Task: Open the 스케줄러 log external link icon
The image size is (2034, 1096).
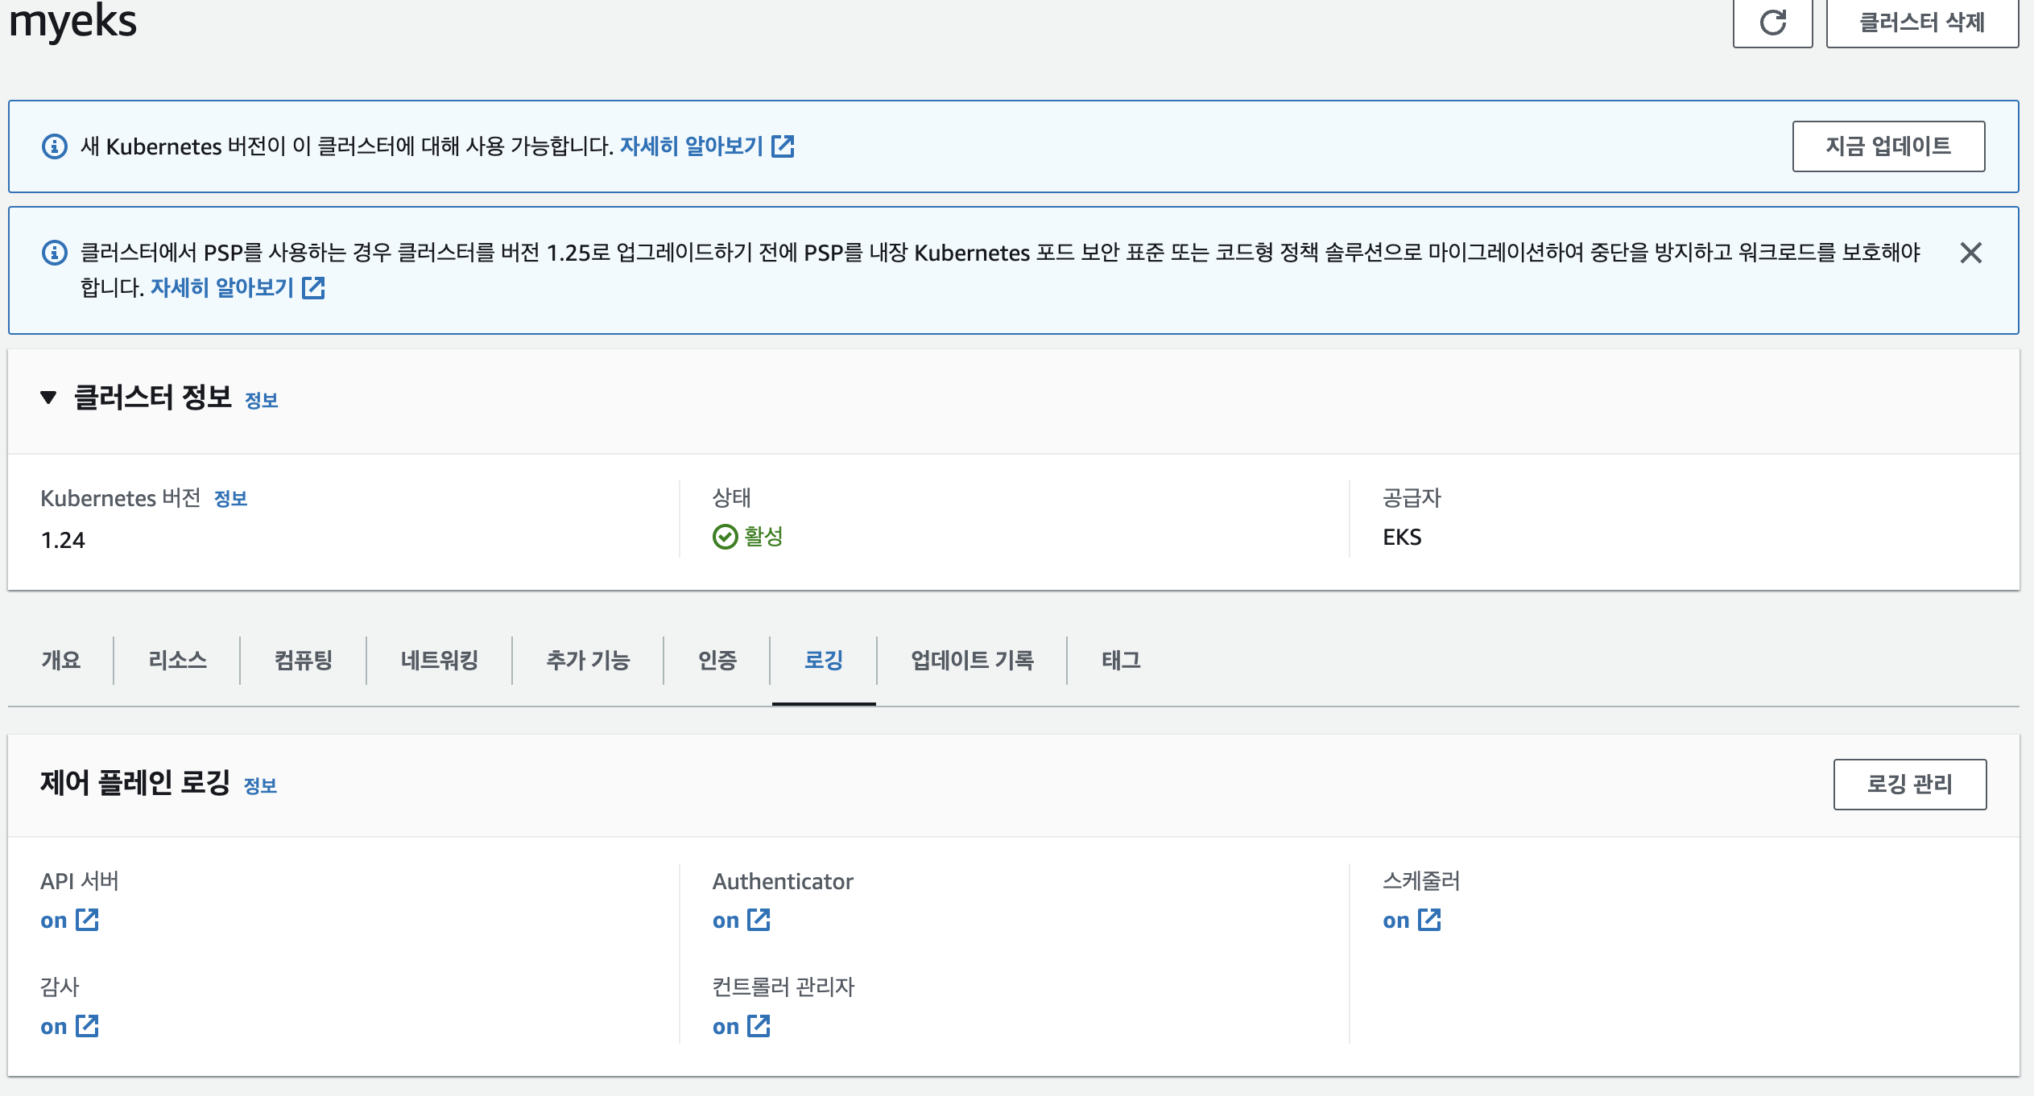Action: [x=1429, y=920]
